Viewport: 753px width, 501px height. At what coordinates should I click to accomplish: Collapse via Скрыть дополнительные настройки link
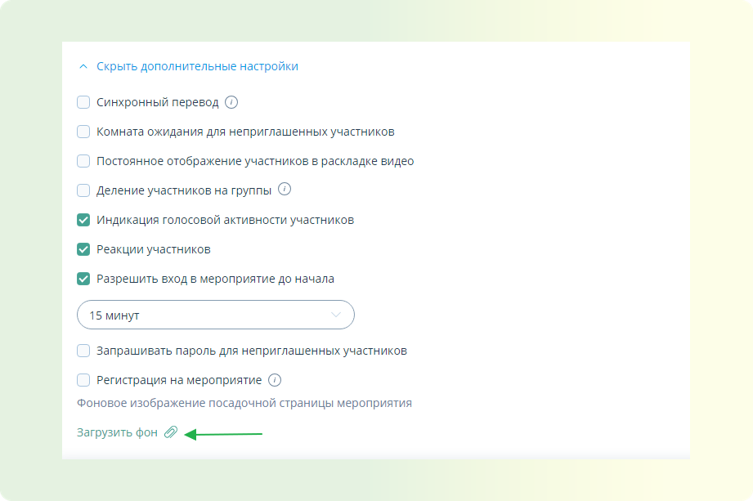click(197, 66)
